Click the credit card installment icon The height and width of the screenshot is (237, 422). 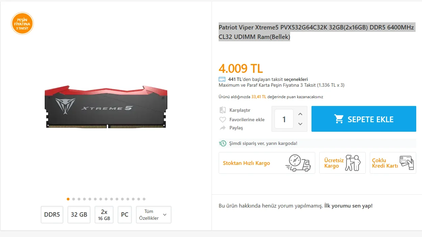[x=222, y=79]
